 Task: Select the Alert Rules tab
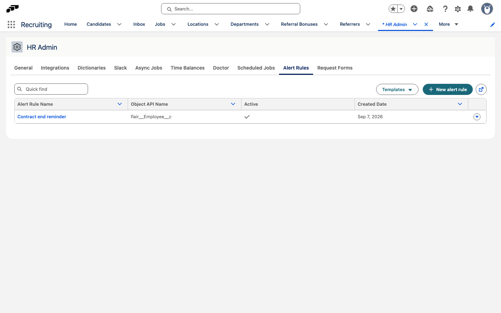(296, 68)
